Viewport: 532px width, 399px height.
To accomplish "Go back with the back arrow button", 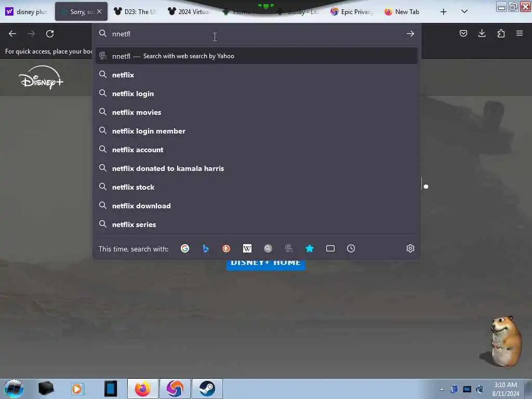I will 12,34.
